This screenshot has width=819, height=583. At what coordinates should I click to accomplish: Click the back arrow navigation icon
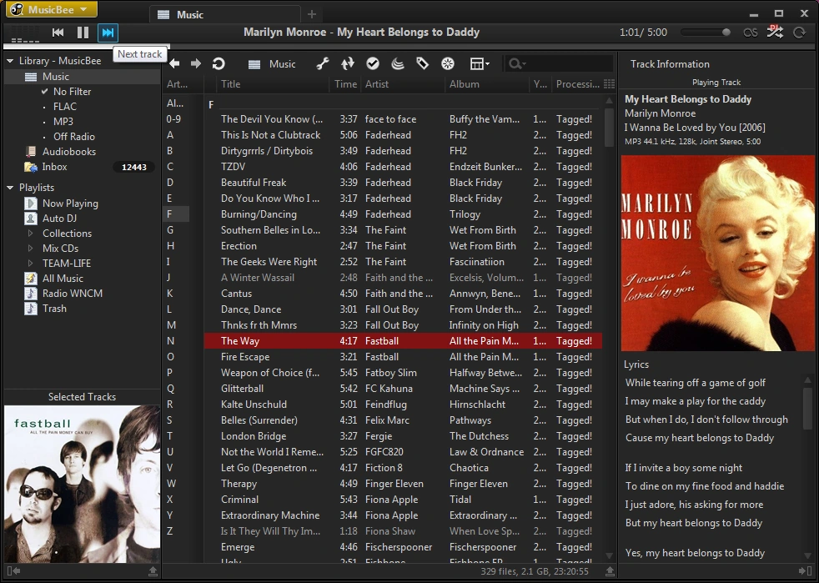point(174,64)
